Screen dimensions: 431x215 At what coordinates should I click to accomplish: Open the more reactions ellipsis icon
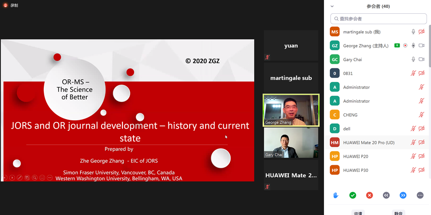[x=420, y=195]
